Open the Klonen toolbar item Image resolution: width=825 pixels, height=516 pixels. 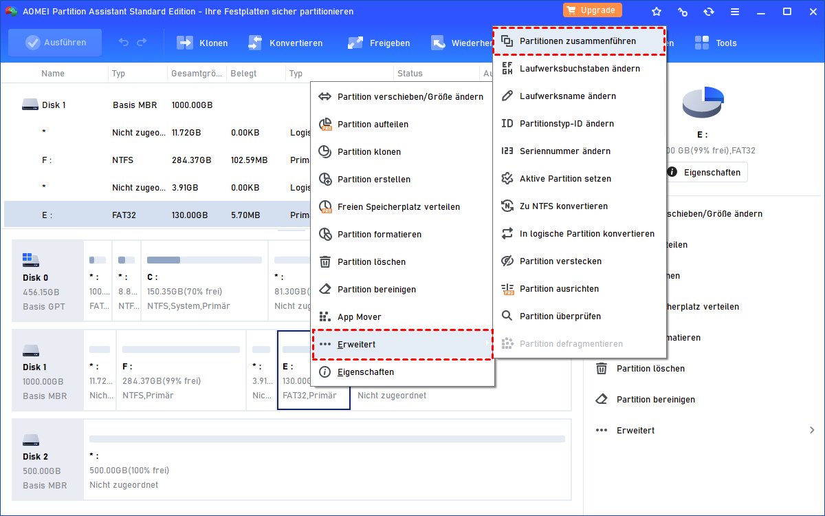click(202, 43)
